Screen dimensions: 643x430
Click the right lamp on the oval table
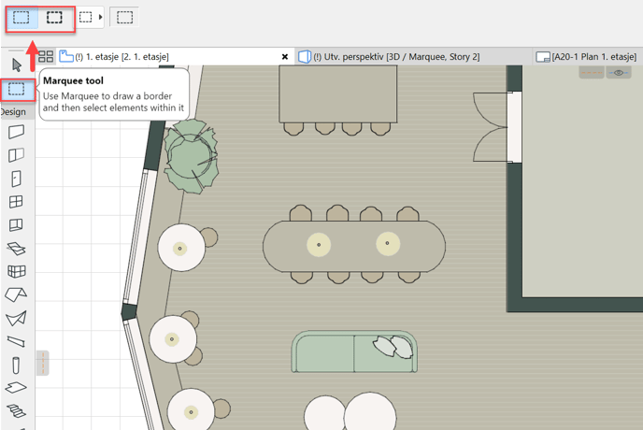click(x=388, y=243)
